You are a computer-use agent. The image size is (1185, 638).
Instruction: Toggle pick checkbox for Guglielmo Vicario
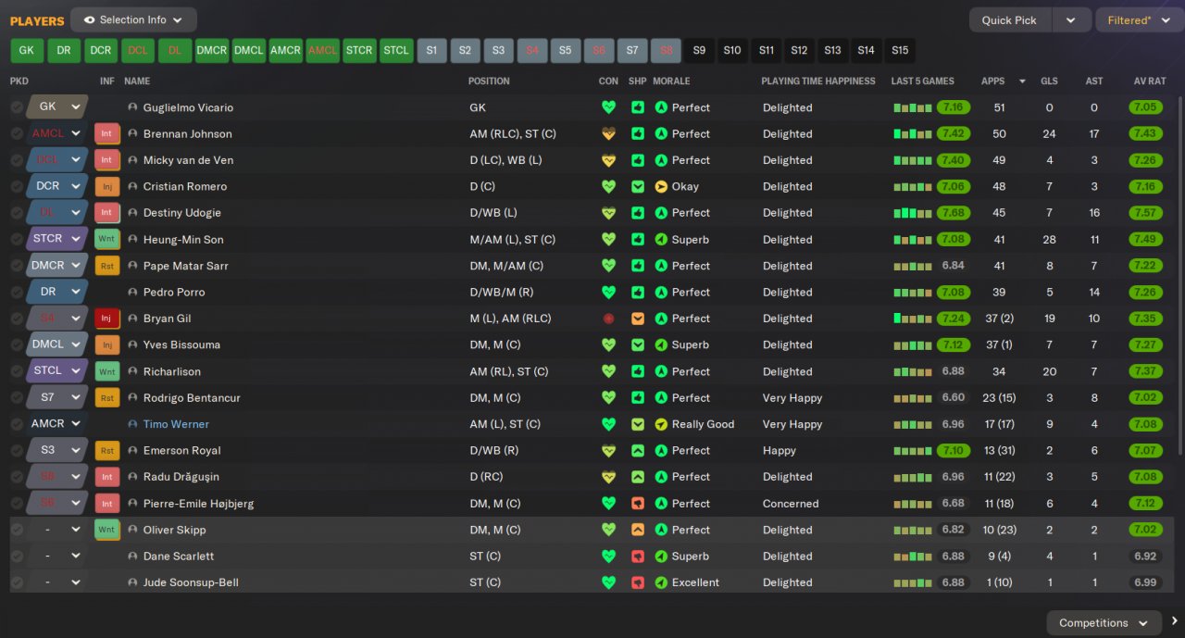tap(17, 107)
